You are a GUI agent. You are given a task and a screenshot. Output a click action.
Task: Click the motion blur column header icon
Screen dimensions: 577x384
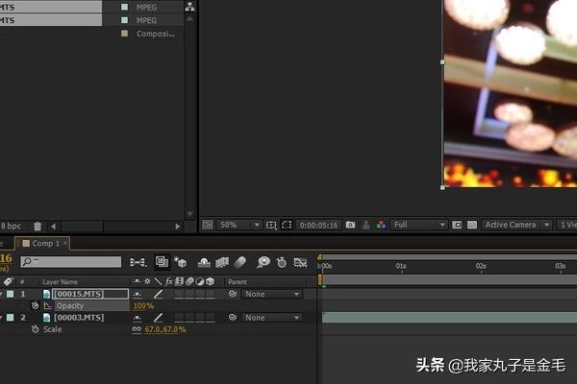tap(189, 281)
